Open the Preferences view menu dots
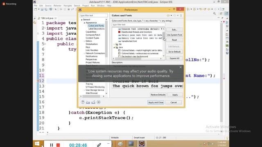Image resolution: width=262 pixels, height=147 pixels. pyautogui.click(x=181, y=16)
